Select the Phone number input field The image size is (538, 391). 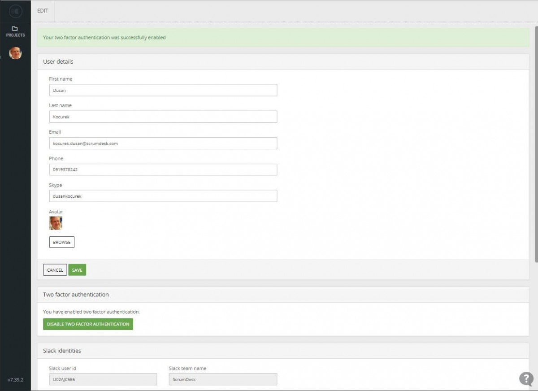coord(163,170)
